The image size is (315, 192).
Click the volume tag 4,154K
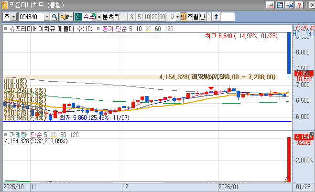tap(304, 137)
